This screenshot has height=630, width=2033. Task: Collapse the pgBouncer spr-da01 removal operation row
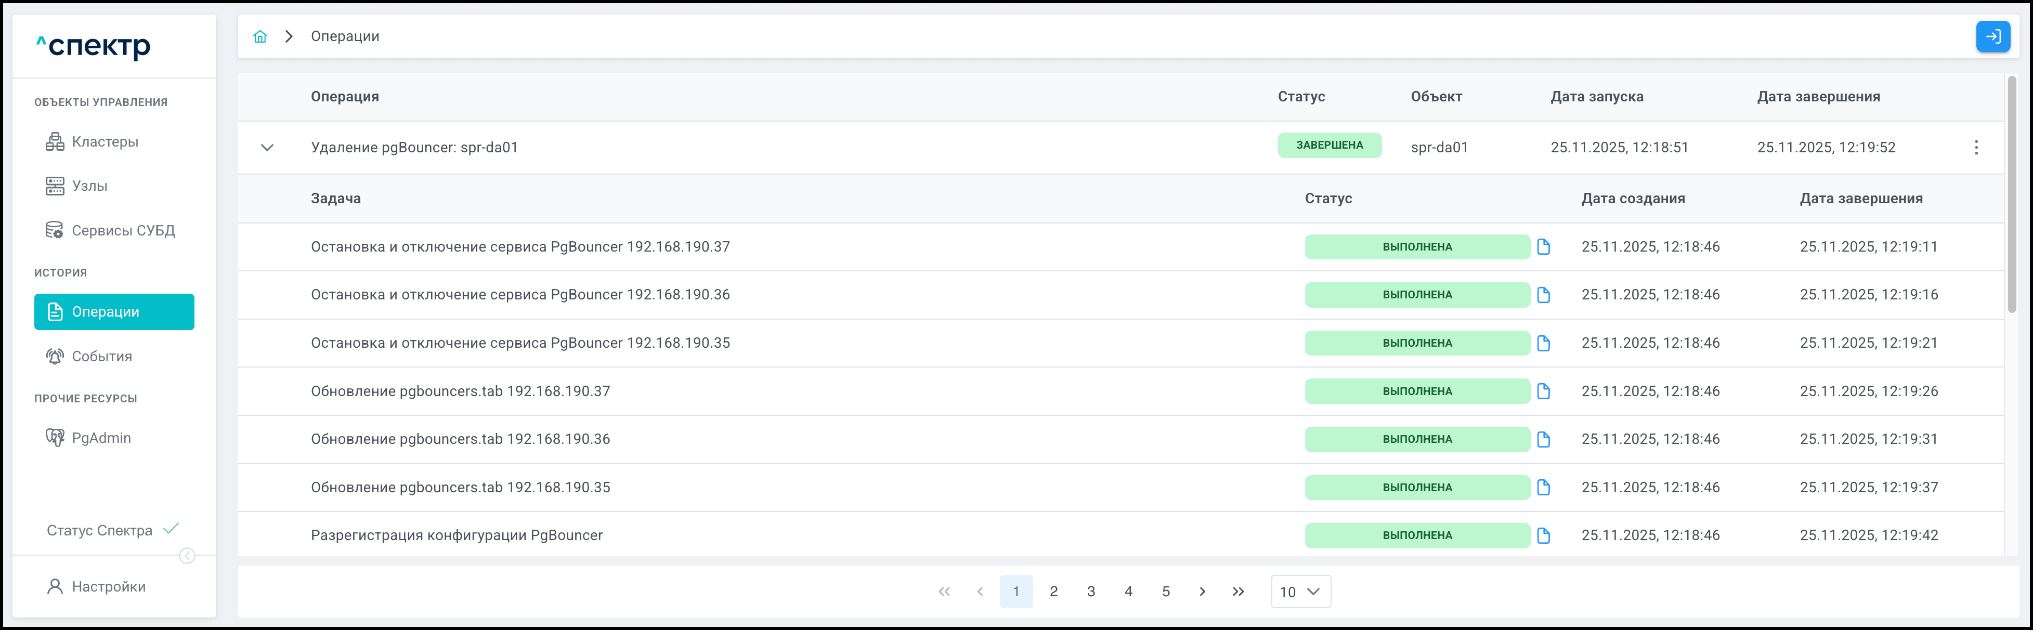click(x=268, y=148)
